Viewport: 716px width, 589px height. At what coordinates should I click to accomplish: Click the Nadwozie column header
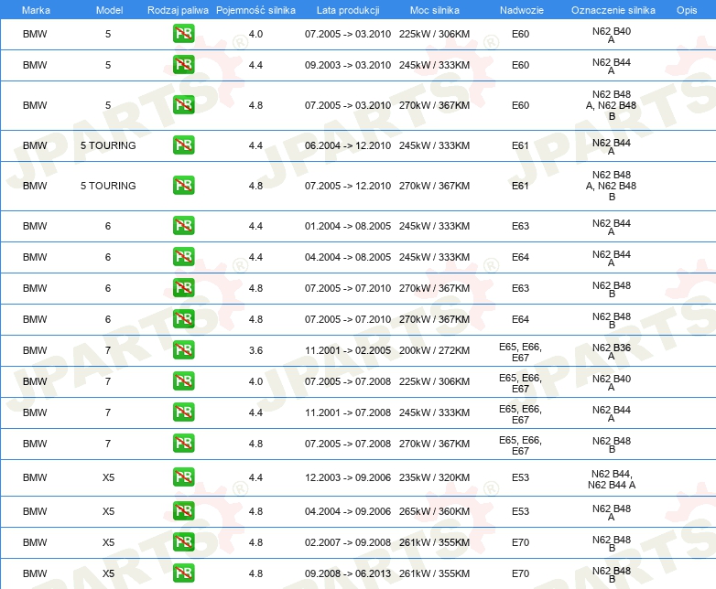522,10
